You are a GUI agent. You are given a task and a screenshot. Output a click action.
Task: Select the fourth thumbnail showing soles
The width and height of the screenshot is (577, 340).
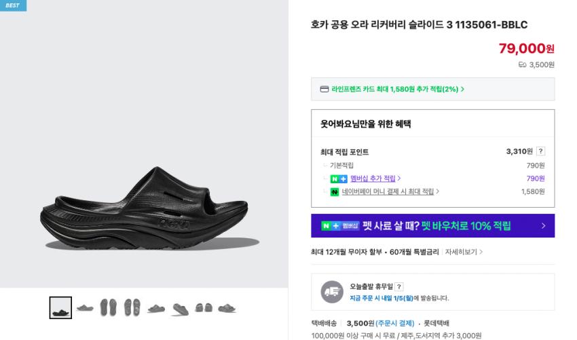pyautogui.click(x=132, y=308)
